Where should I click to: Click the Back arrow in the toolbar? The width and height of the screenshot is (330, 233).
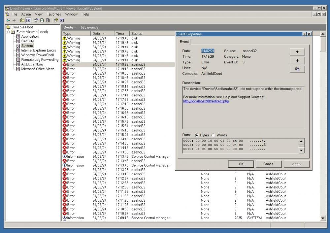(8, 20)
